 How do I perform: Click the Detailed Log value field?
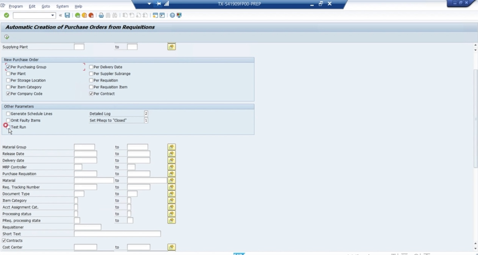point(146,113)
